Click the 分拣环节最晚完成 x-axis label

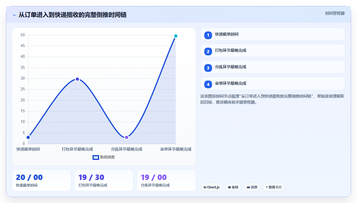coord(127,149)
